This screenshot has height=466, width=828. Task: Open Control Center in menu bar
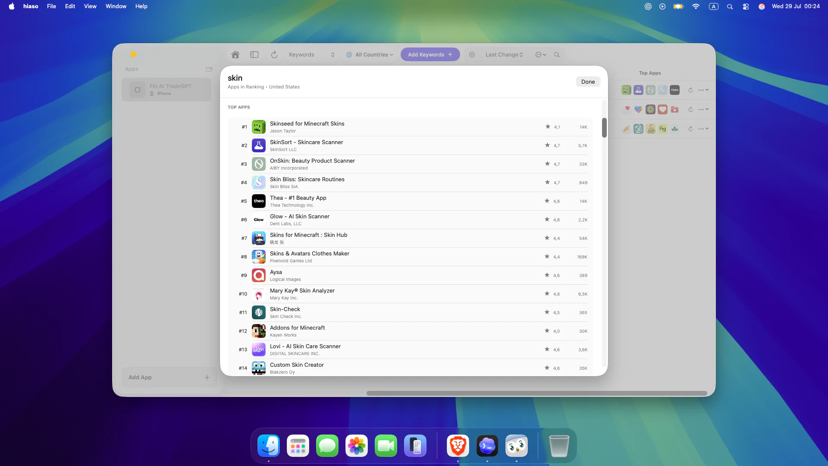point(746,6)
